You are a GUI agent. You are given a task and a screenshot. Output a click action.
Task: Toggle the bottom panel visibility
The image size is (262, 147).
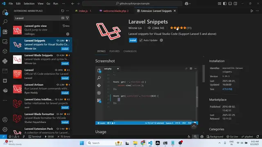click(230, 4)
